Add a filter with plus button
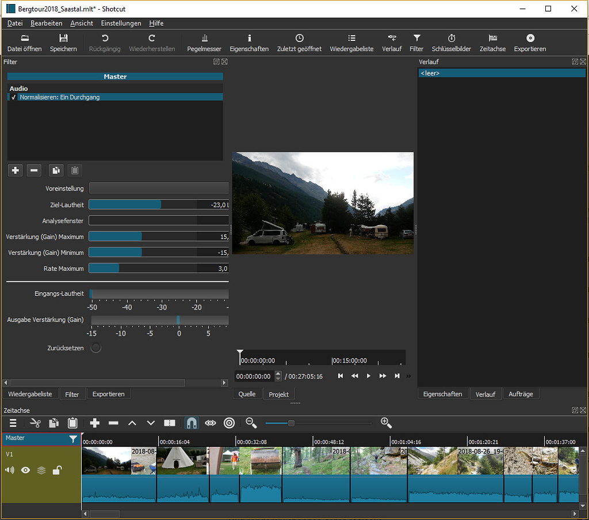This screenshot has height=520, width=589. coord(16,170)
